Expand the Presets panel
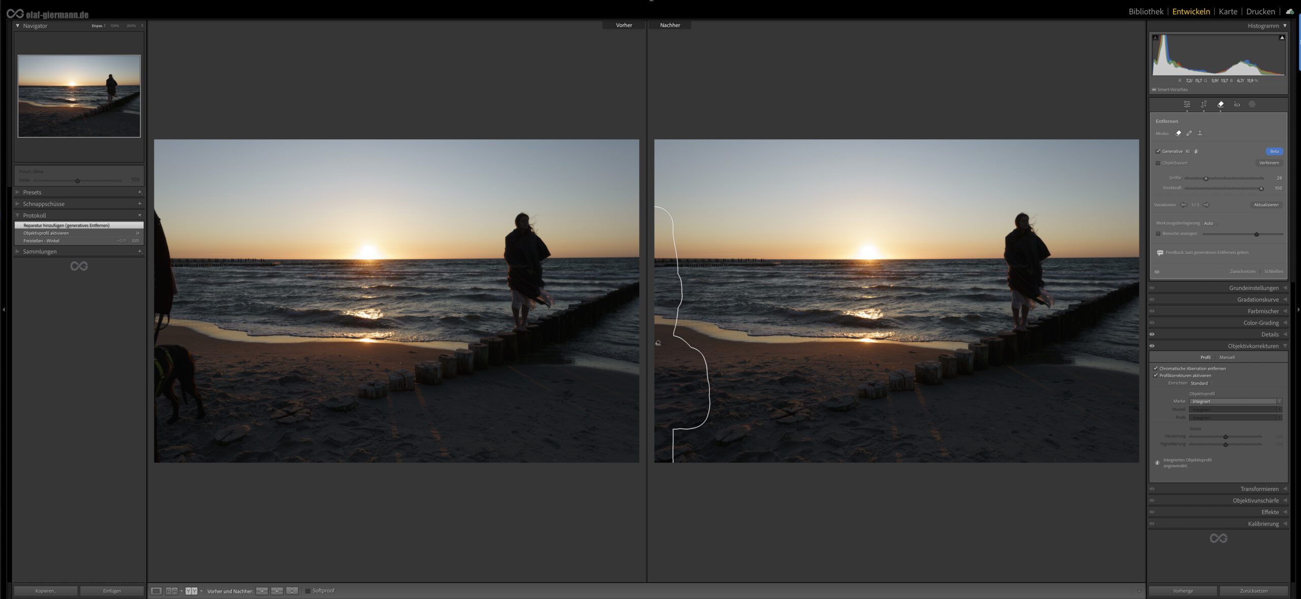The image size is (1301, 599). pyautogui.click(x=32, y=192)
